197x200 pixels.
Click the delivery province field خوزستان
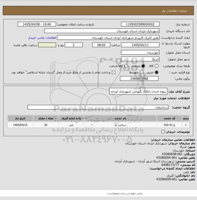coord(140,52)
